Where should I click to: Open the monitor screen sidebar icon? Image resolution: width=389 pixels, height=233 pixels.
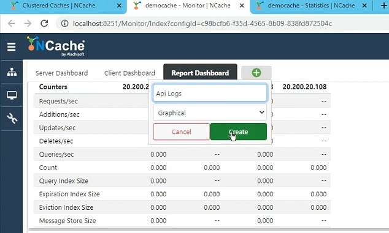pyautogui.click(x=12, y=95)
